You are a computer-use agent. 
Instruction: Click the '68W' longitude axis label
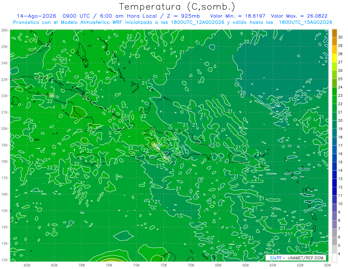click(218, 265)
